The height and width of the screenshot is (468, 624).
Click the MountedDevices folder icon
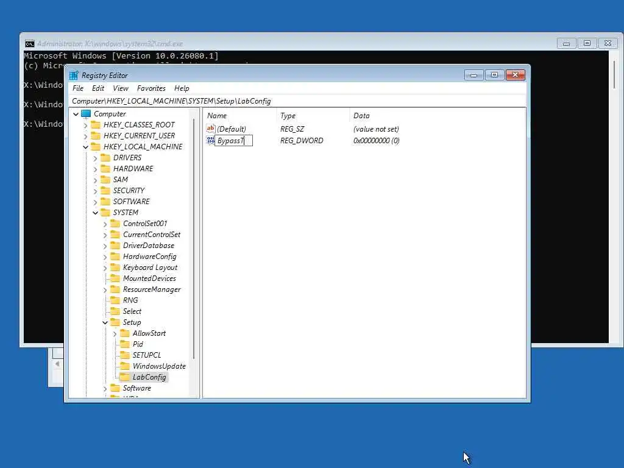[x=115, y=278]
